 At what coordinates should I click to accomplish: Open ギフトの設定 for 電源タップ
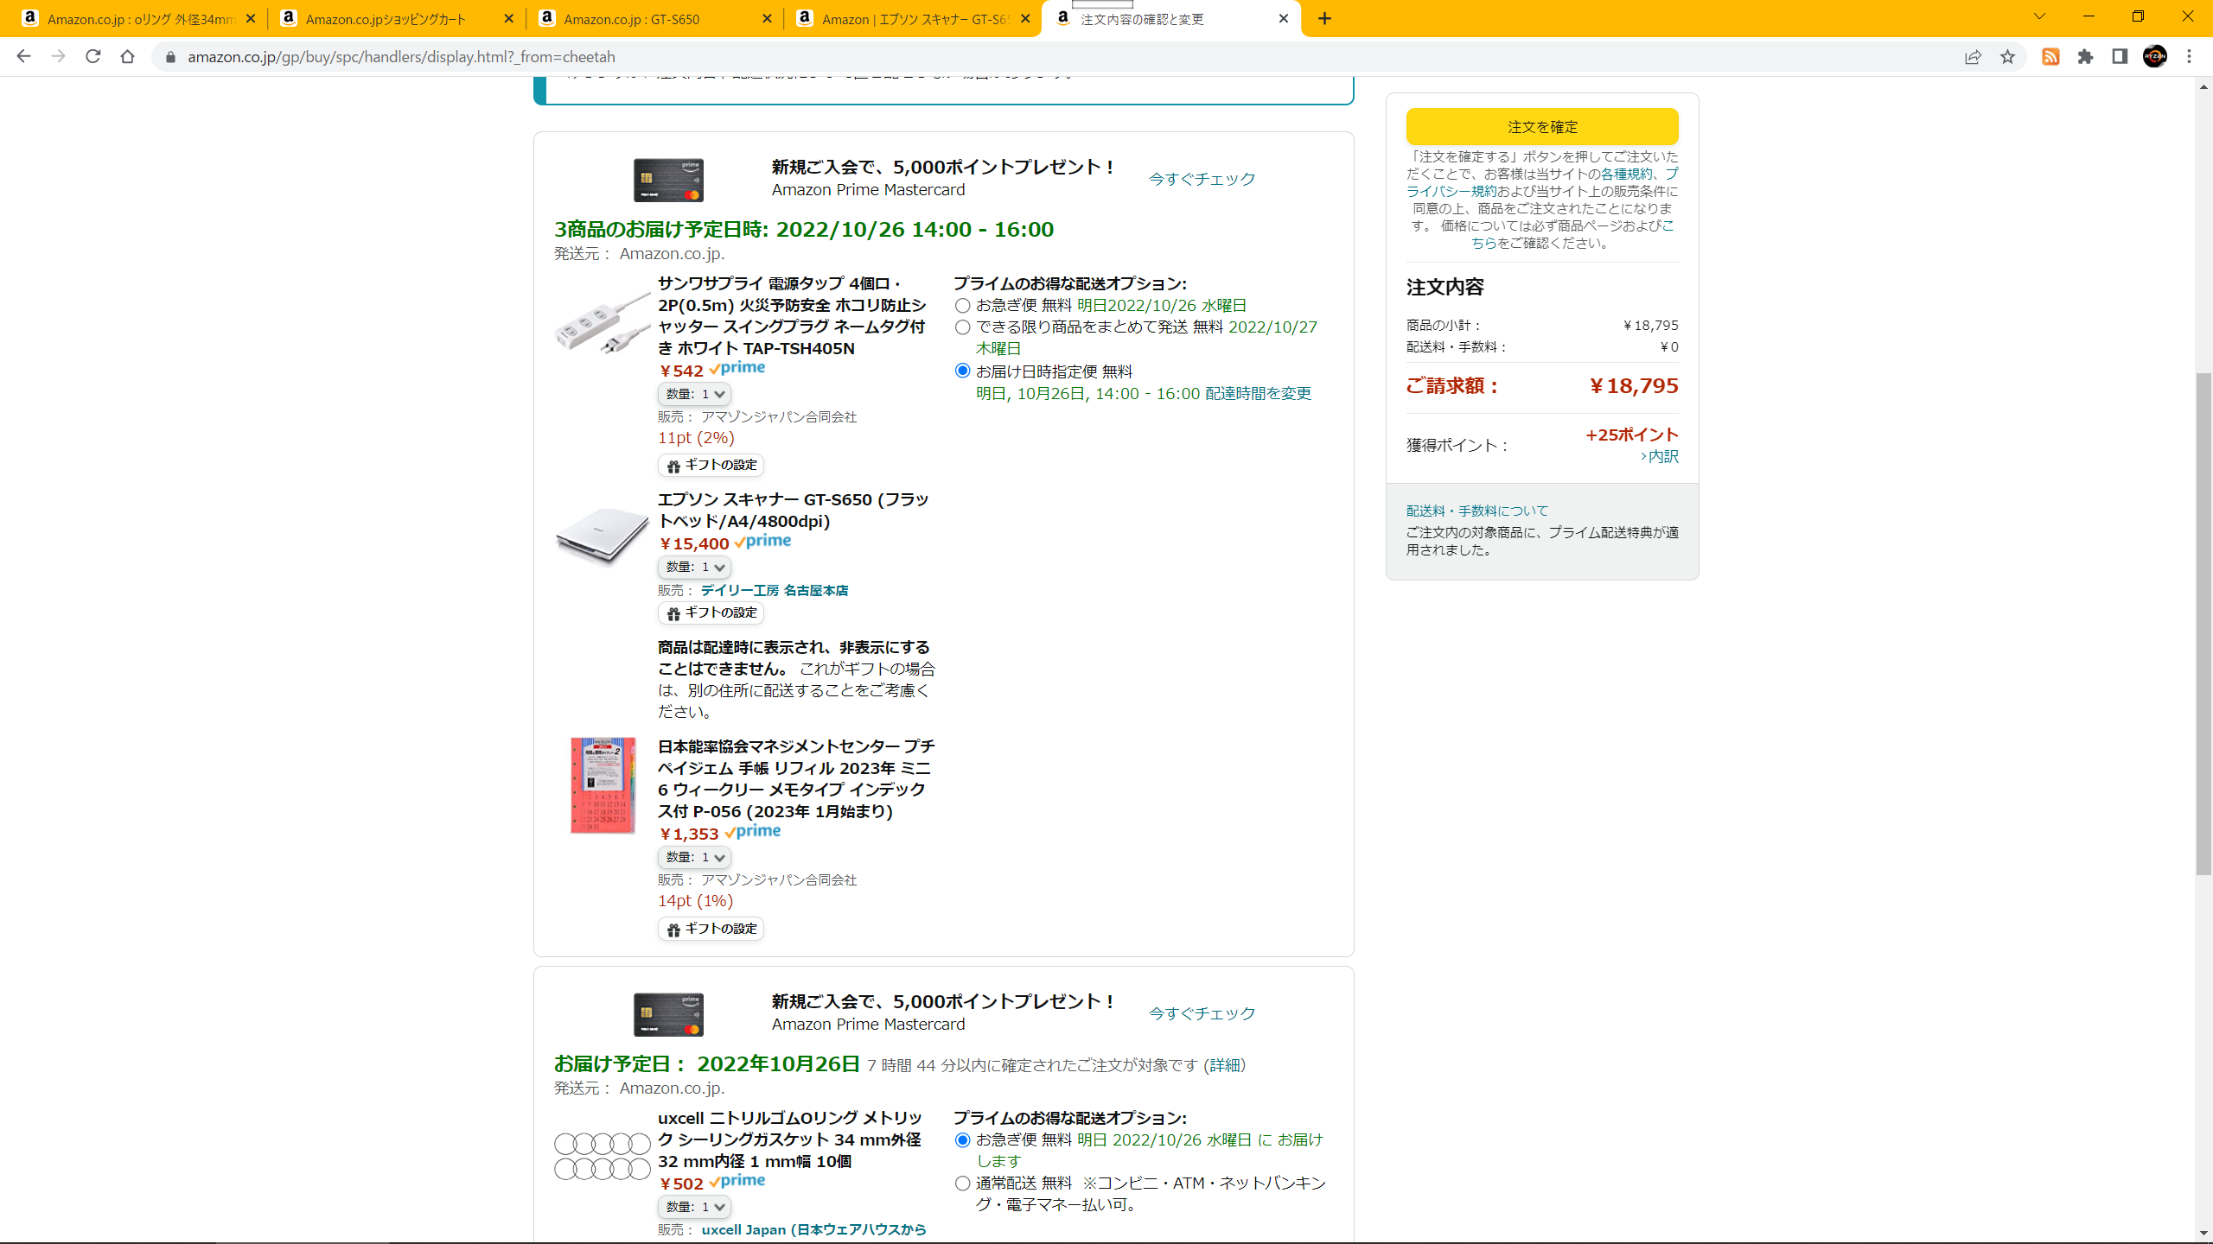coord(711,466)
